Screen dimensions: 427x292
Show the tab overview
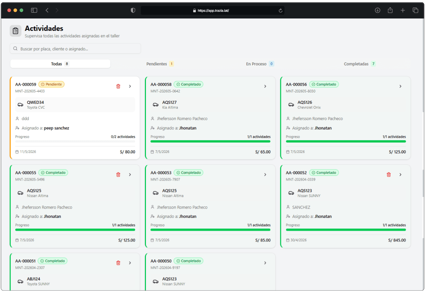(416, 10)
